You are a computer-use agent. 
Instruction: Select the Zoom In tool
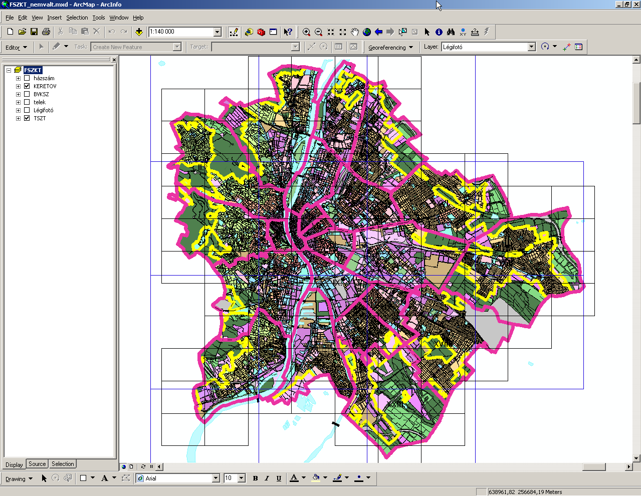(307, 32)
